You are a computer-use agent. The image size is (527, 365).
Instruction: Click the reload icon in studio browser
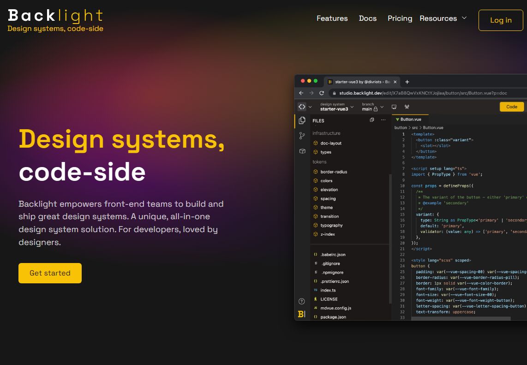point(322,93)
